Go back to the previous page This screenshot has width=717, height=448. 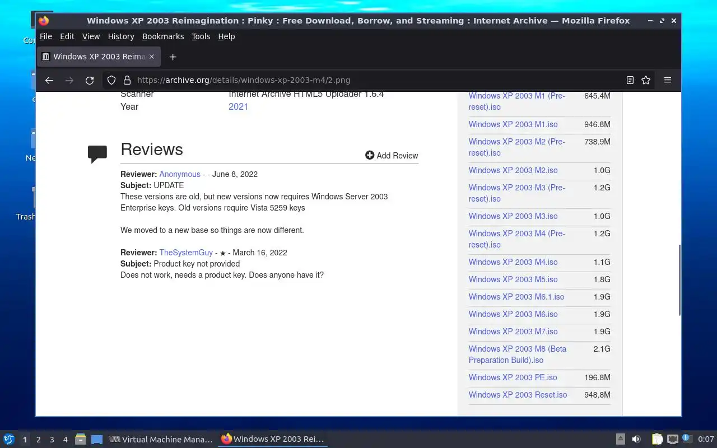click(49, 80)
